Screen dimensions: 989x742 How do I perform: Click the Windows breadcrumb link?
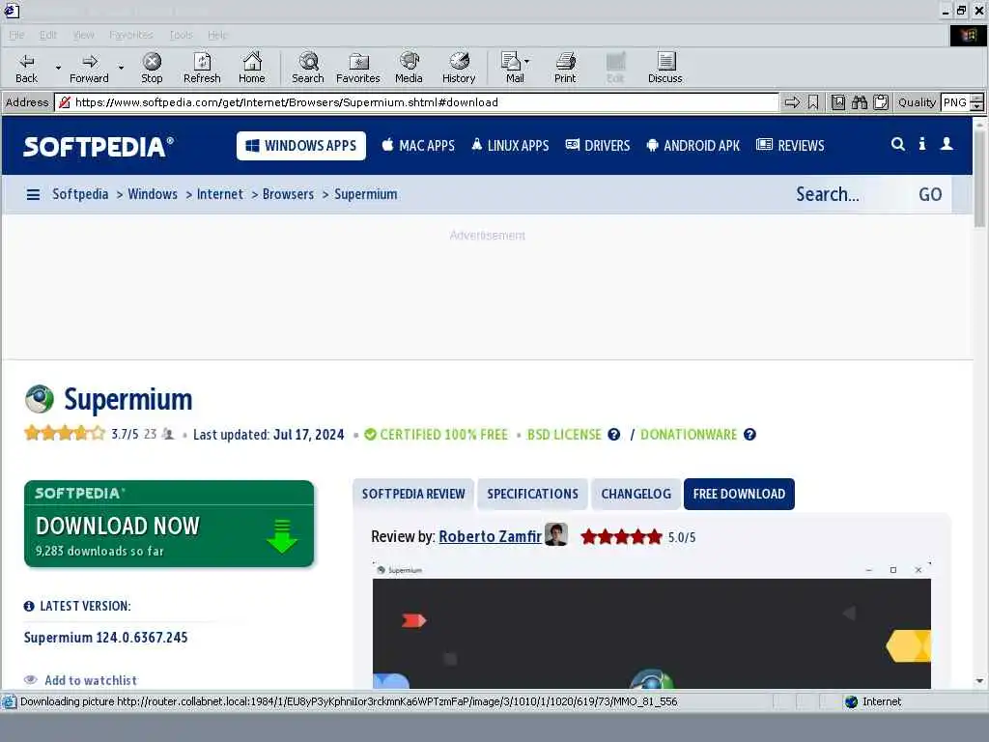(x=153, y=194)
